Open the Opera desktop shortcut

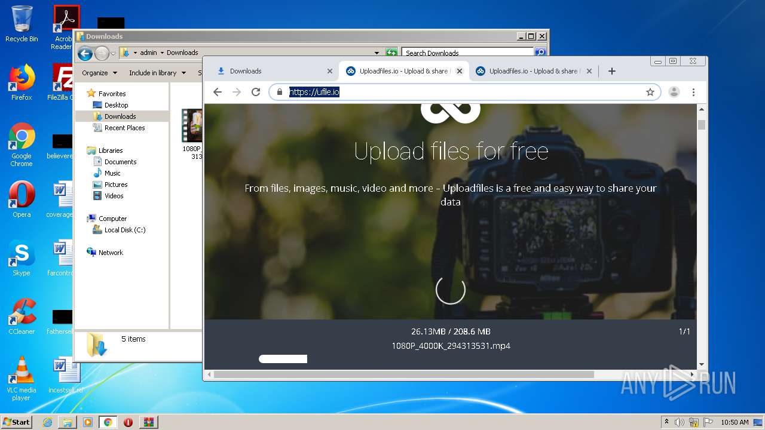pos(22,199)
